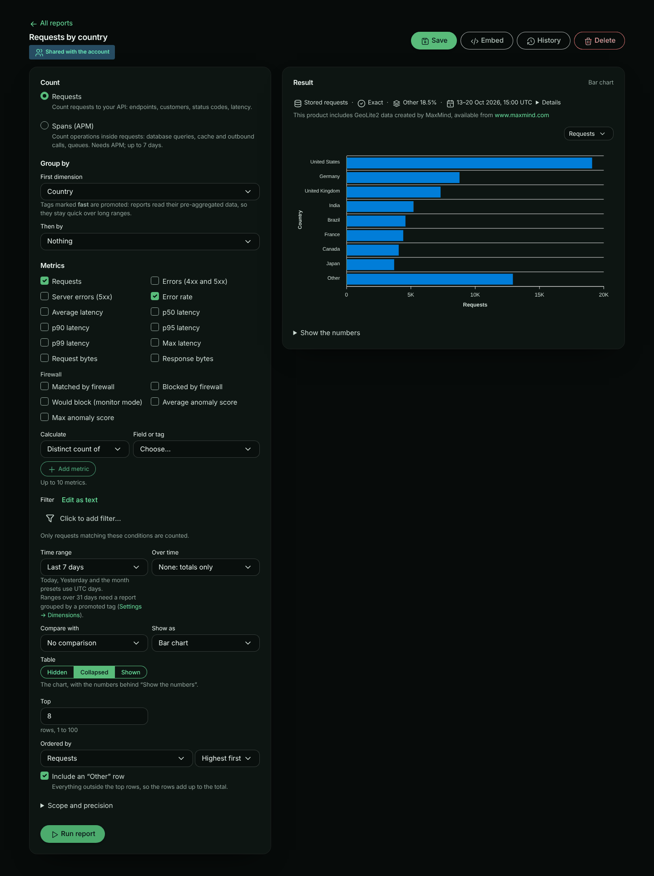
Task: Click the Exact checkmark circle icon
Action: [x=362, y=103]
